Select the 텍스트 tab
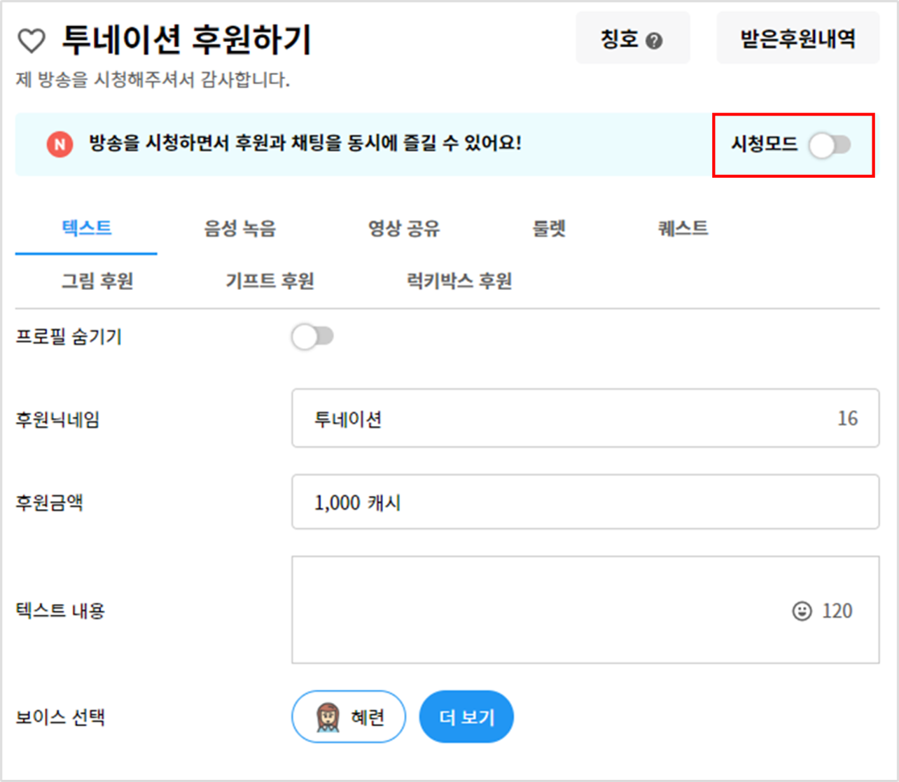 point(86,228)
